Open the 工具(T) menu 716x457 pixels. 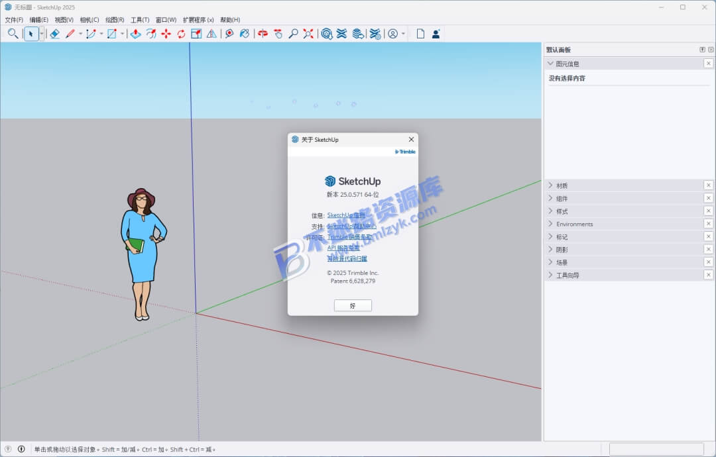tap(140, 20)
